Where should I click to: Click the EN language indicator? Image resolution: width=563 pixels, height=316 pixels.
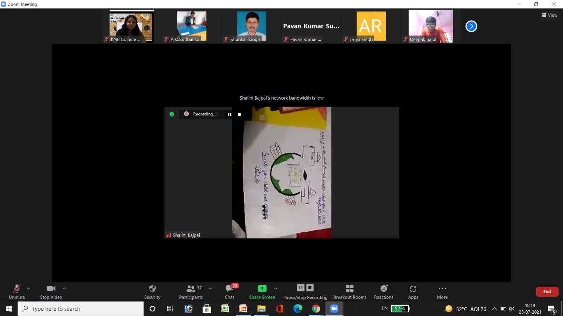pyautogui.click(x=384, y=309)
